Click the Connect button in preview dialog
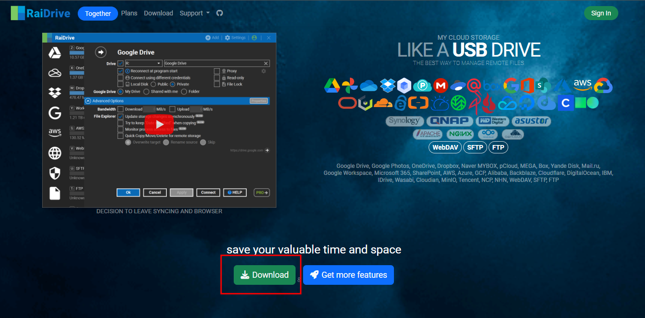Viewport: 645px width, 318px height. point(208,192)
